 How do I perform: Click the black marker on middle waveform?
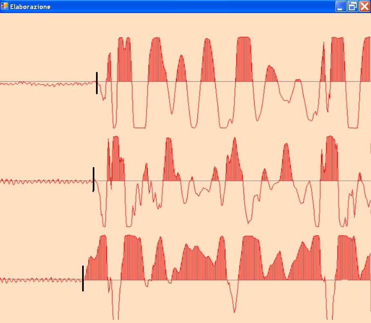(94, 179)
